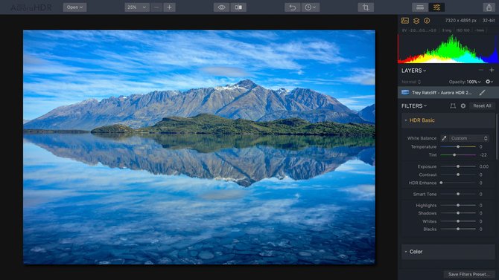Click the Tint slider handle
The image size is (499, 280).
pyautogui.click(x=454, y=155)
